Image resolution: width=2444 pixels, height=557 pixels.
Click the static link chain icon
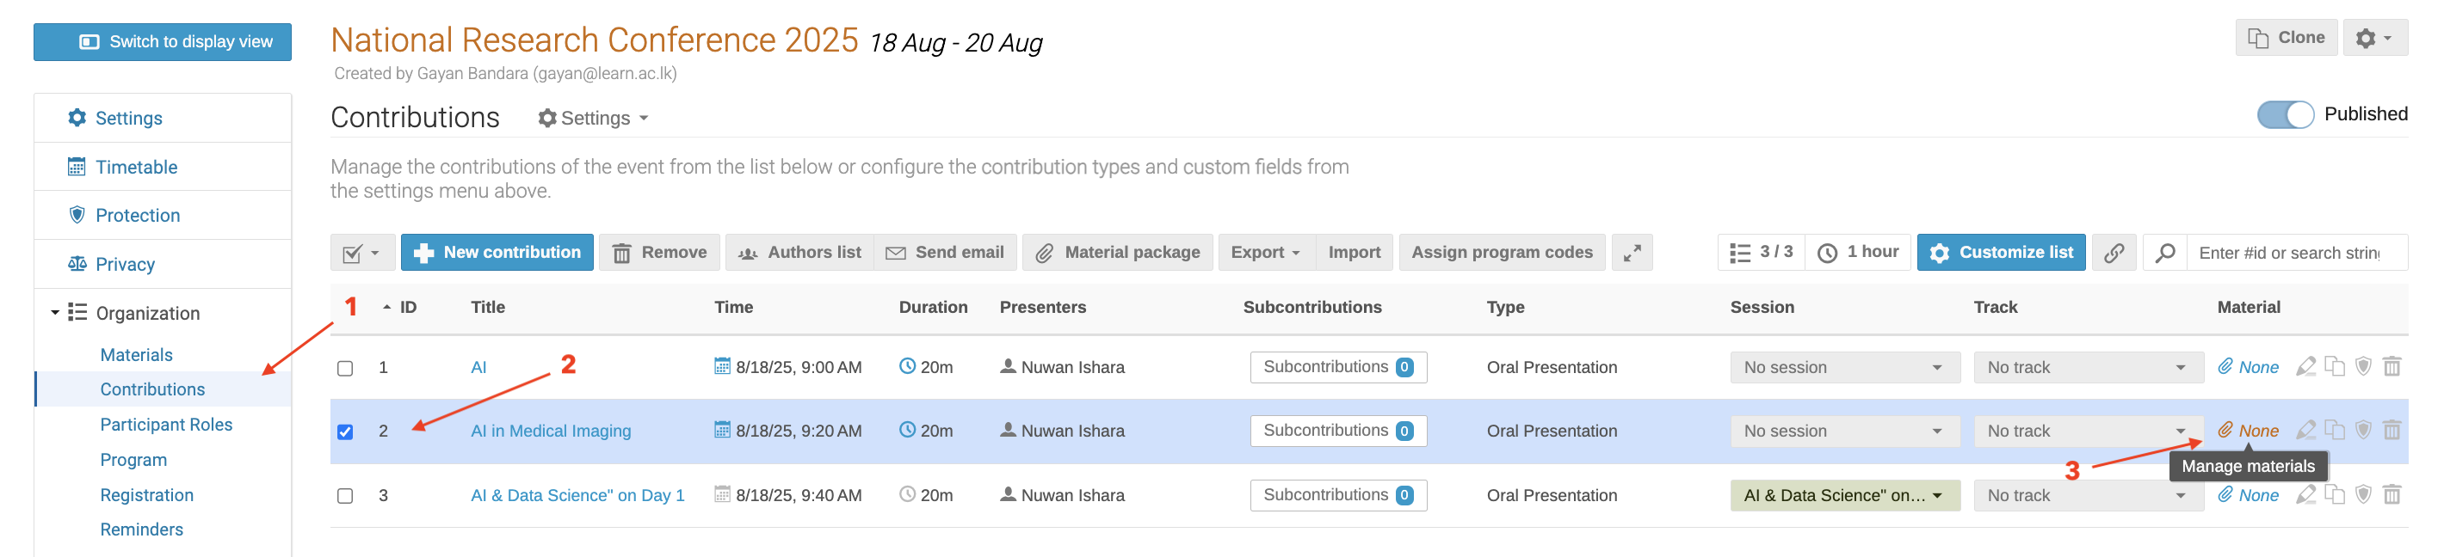[2114, 253]
